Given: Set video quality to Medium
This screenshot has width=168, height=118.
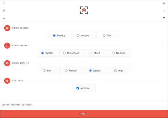Looking at the screenshot, I should [x=72, y=70].
